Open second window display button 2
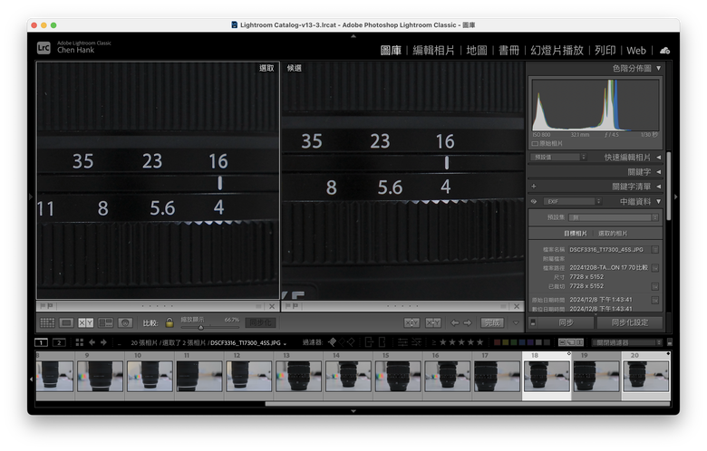Image resolution: width=707 pixels, height=451 pixels. click(x=59, y=342)
